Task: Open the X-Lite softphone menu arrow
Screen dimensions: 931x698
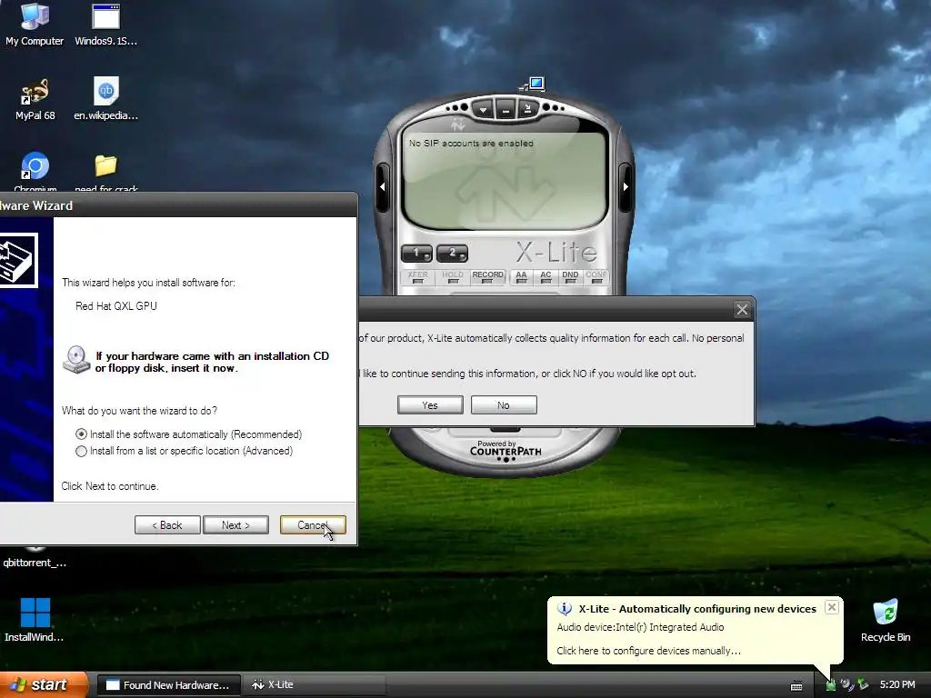Action: pos(484,110)
